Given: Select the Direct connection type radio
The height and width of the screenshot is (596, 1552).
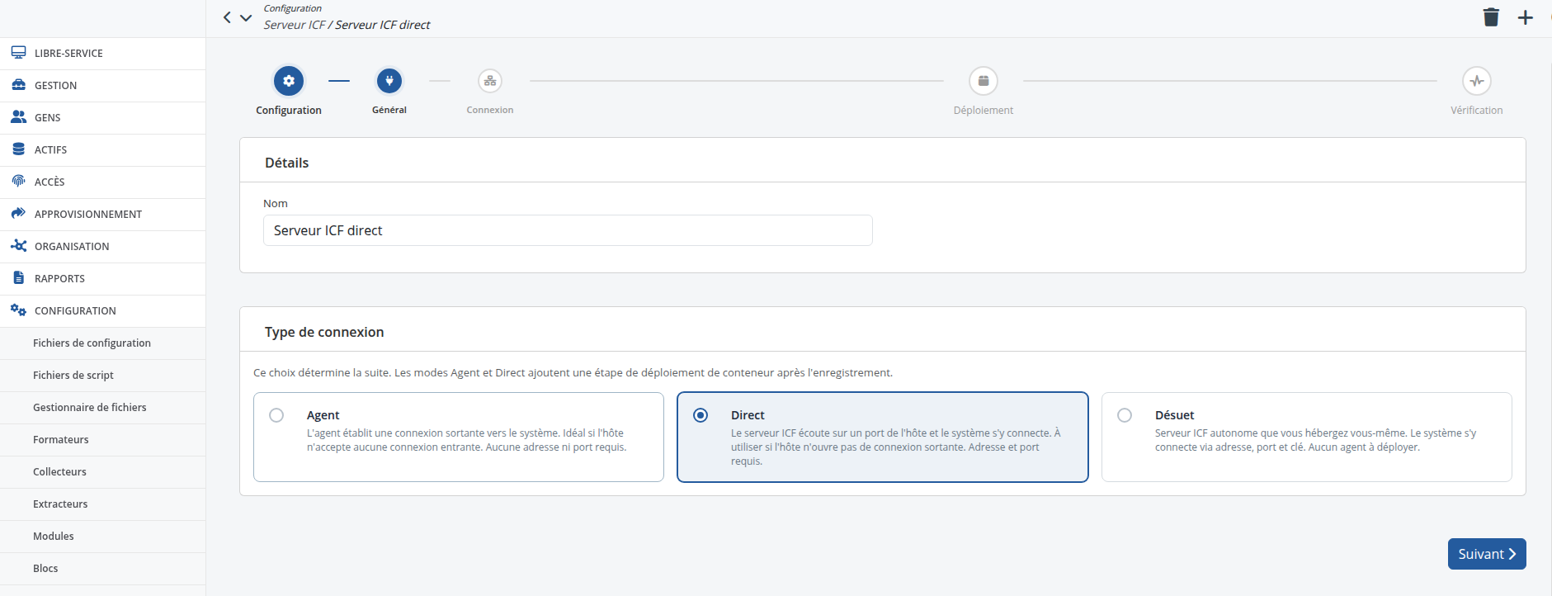Looking at the screenshot, I should pyautogui.click(x=701, y=415).
